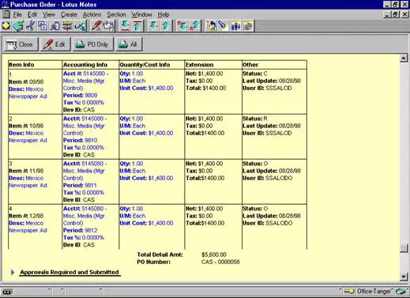Click the horizontal lines ruler SmartIcon
The width and height of the screenshot is (410, 298).
tap(67, 26)
